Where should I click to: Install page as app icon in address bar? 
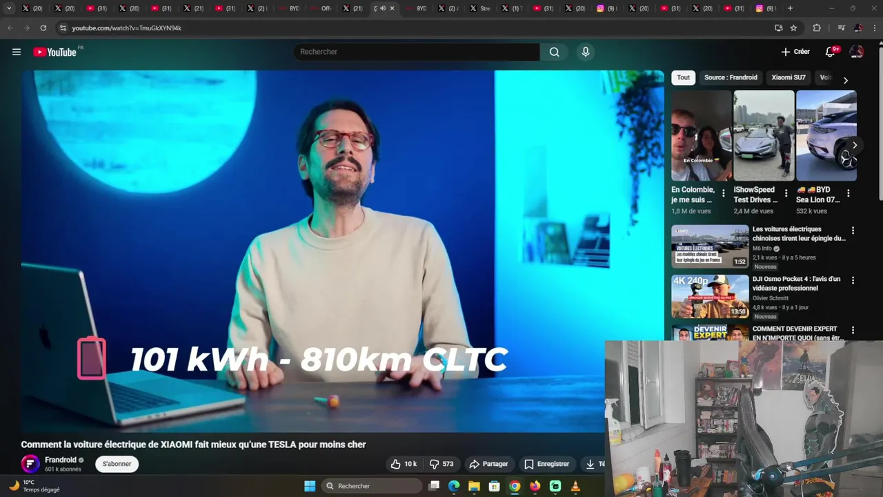coord(778,28)
